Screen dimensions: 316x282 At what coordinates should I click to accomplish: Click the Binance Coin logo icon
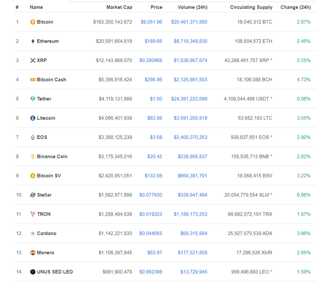pos(33,156)
